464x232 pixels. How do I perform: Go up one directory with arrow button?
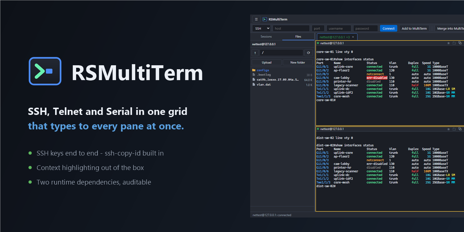[x=255, y=53]
